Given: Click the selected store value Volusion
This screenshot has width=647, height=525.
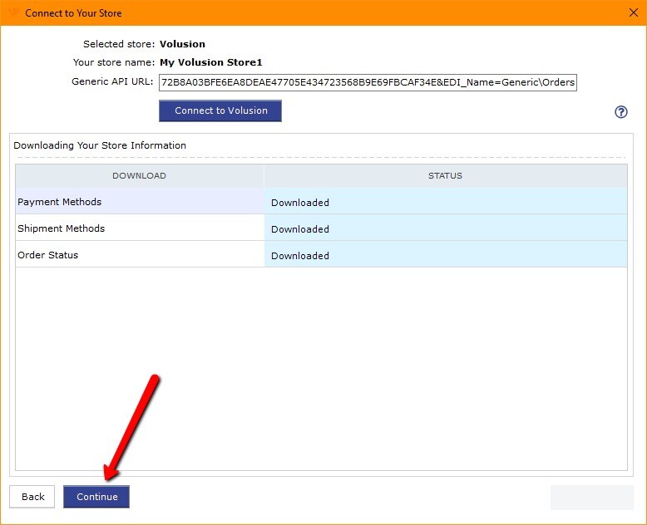Looking at the screenshot, I should (182, 44).
